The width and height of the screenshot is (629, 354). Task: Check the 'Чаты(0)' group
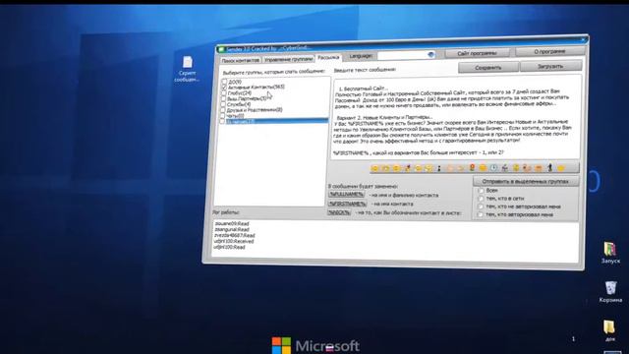tap(223, 116)
